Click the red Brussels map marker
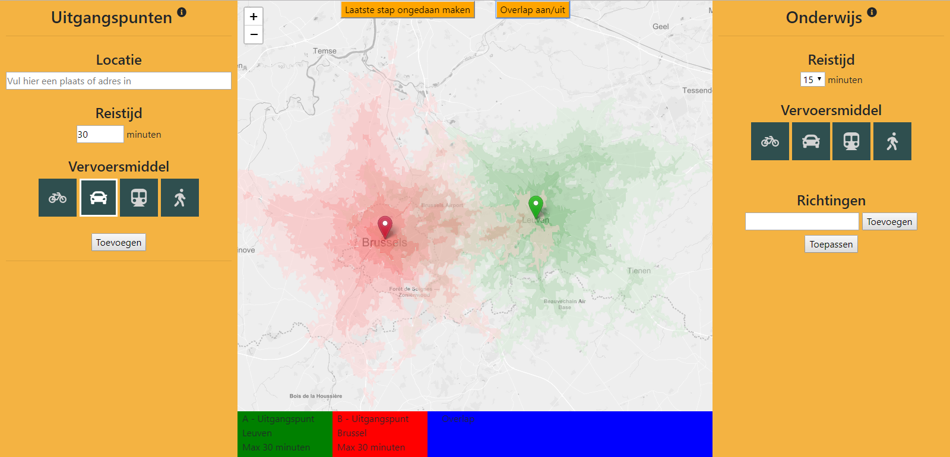 pyautogui.click(x=385, y=227)
